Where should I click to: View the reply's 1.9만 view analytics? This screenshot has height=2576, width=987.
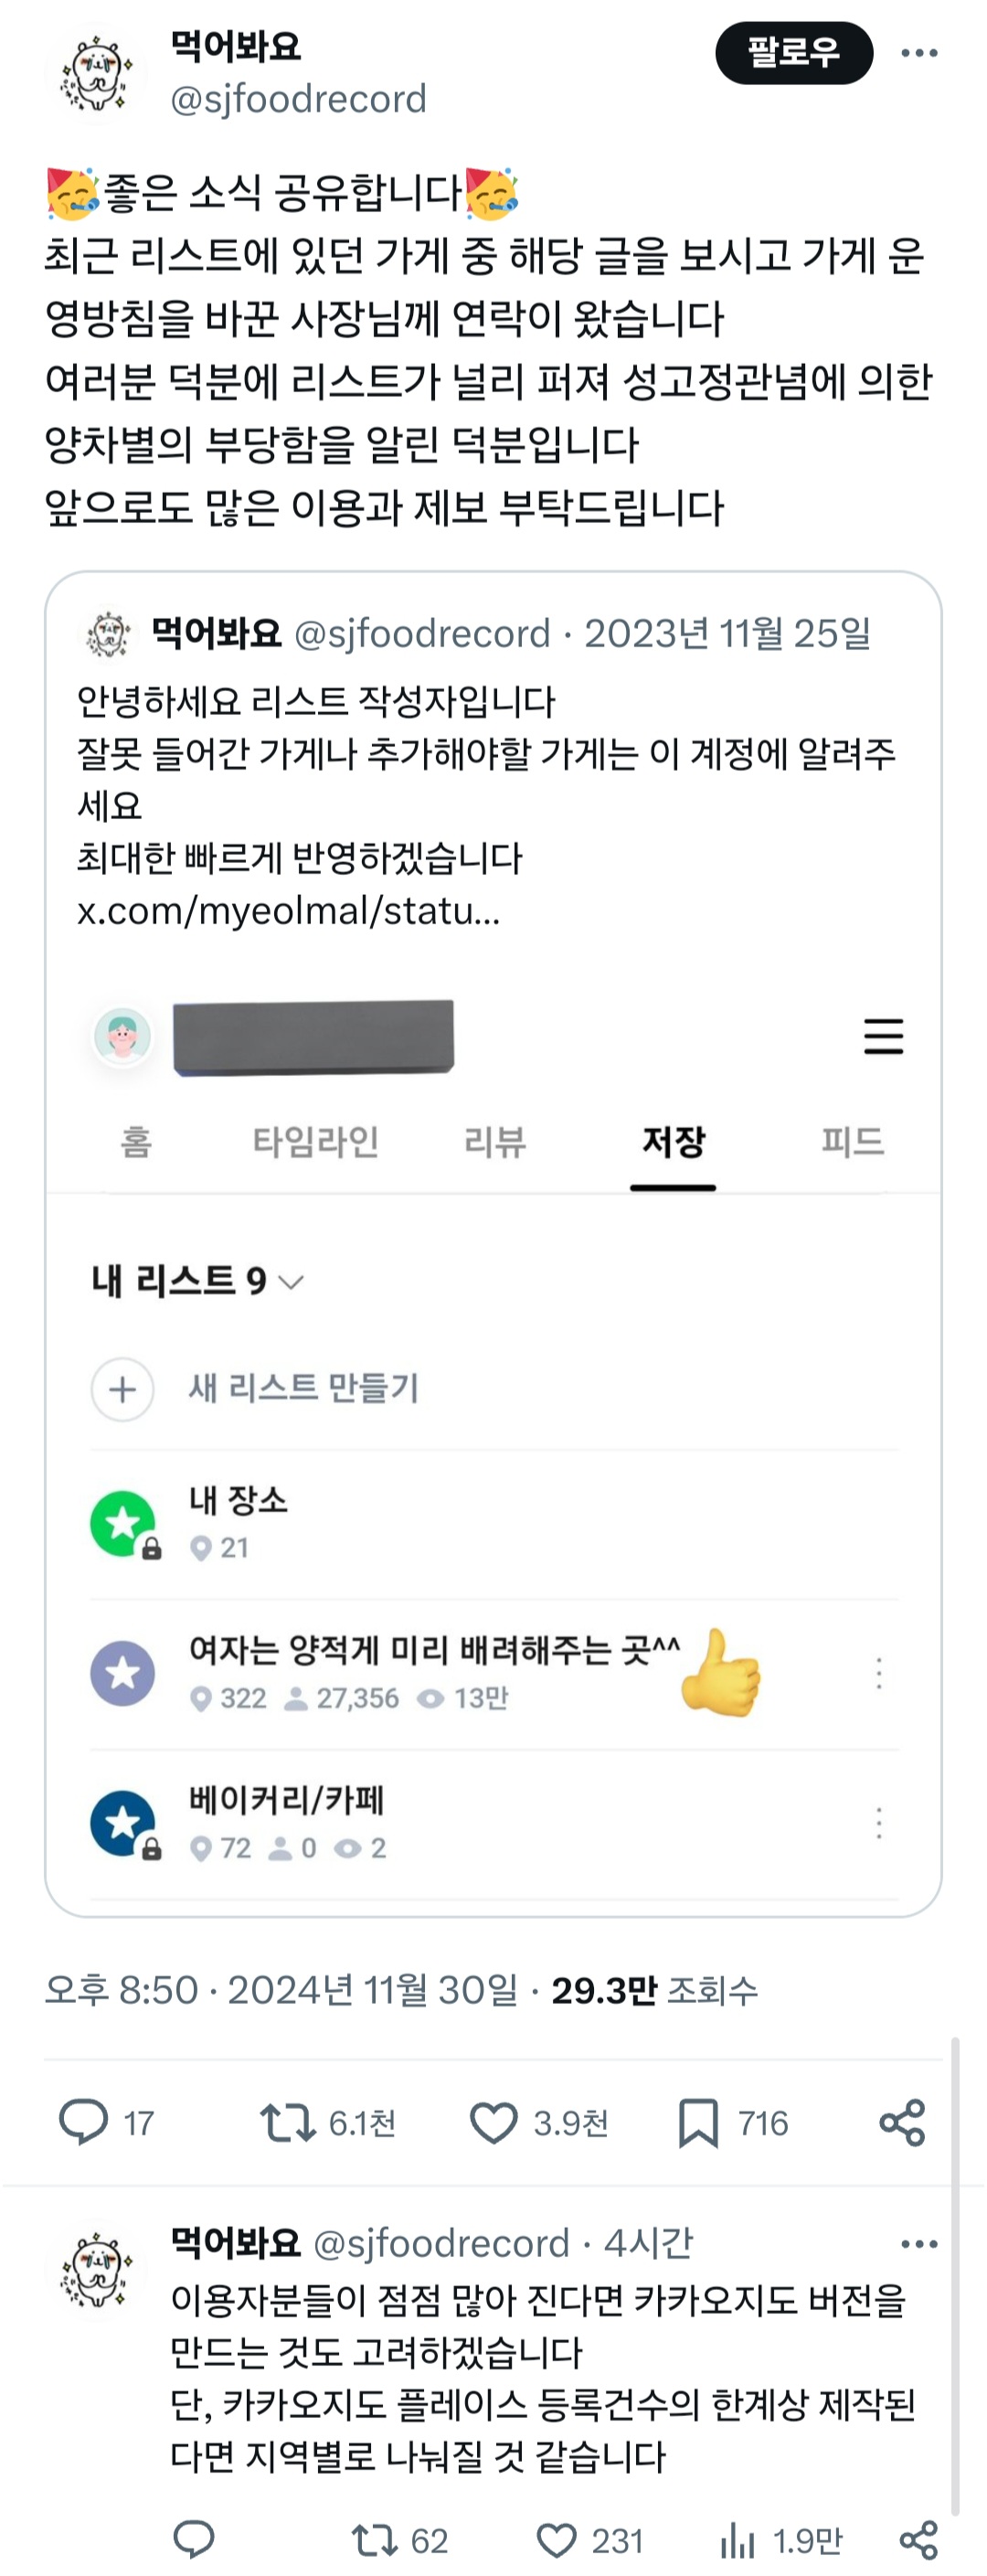pyautogui.click(x=738, y=2540)
